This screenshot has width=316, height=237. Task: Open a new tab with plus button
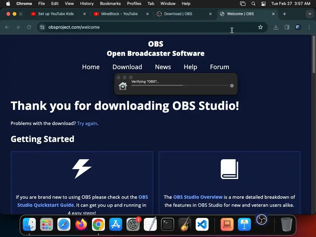pyautogui.click(x=284, y=14)
